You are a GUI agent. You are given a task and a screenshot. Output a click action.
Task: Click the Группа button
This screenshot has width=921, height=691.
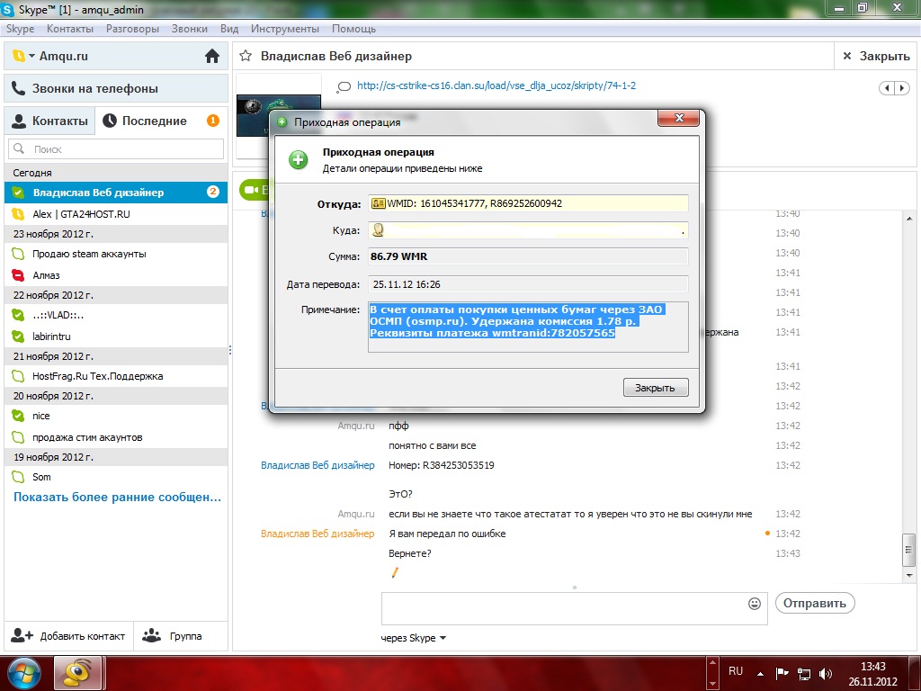[180, 636]
